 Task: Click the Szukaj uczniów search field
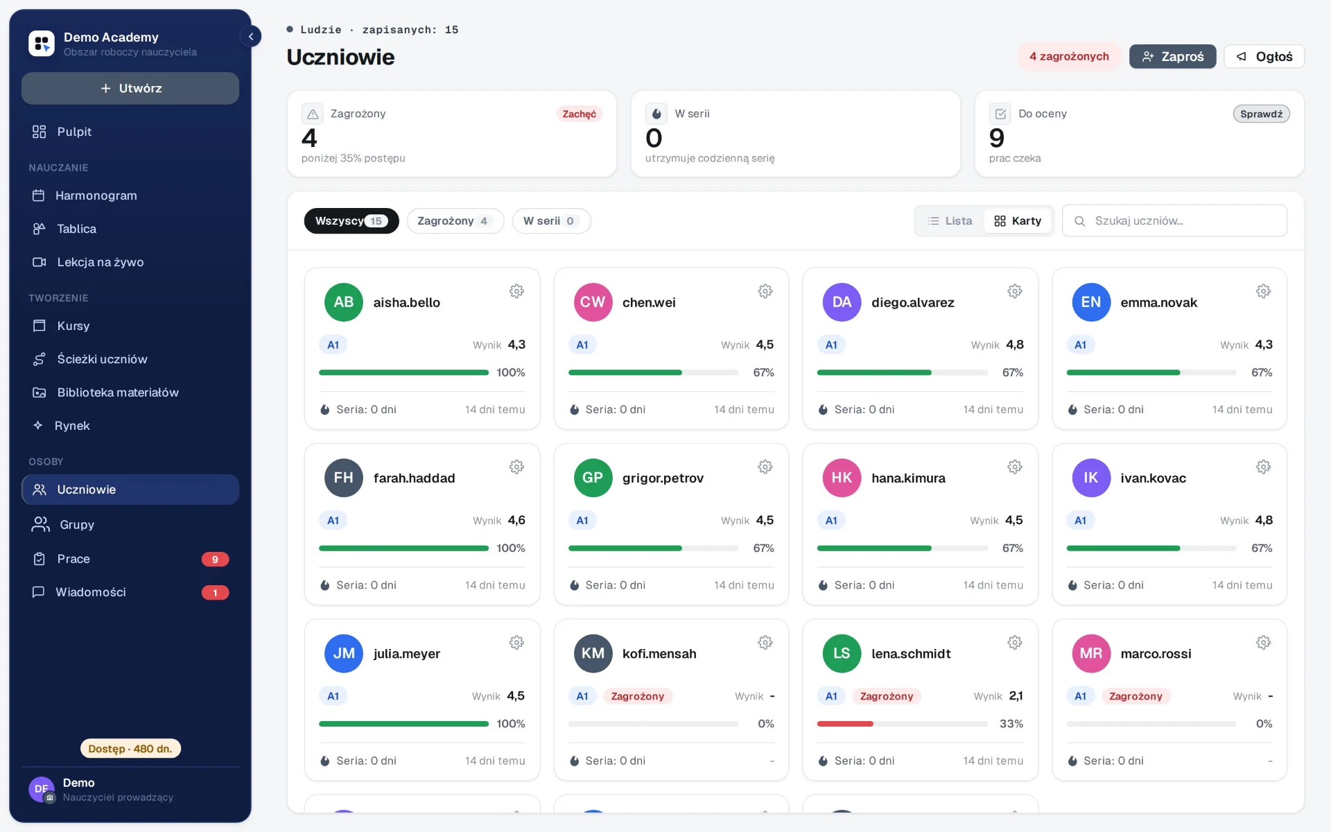pos(1174,221)
